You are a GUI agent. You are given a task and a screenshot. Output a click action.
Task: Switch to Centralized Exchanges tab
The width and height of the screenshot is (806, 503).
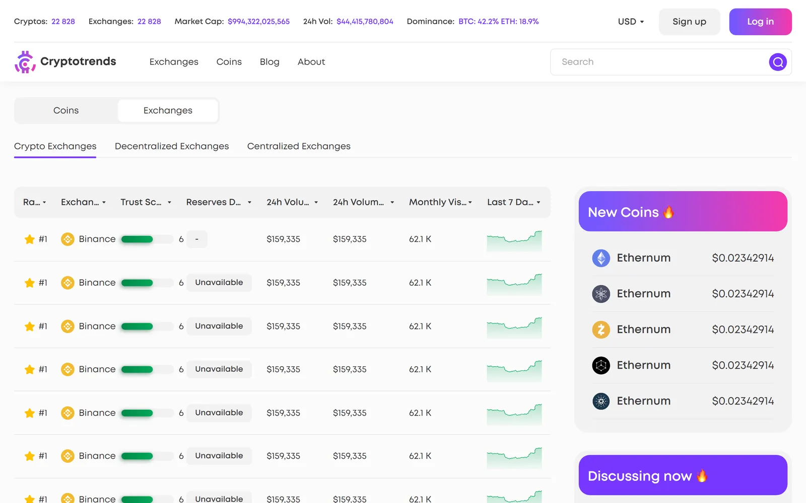click(x=299, y=146)
